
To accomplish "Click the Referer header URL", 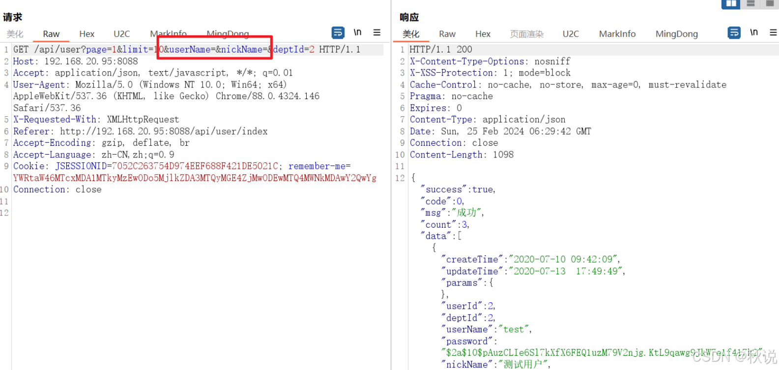I will [x=164, y=132].
